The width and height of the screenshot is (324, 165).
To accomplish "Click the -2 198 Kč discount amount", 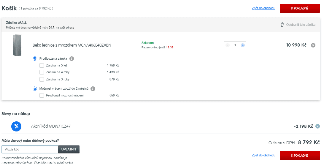I will pyautogui.click(x=303, y=126).
